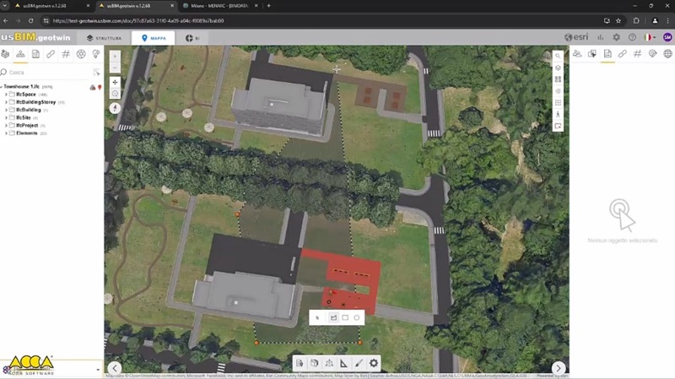Zoom out with the map minus button
The height and width of the screenshot is (379, 675).
point(115,68)
